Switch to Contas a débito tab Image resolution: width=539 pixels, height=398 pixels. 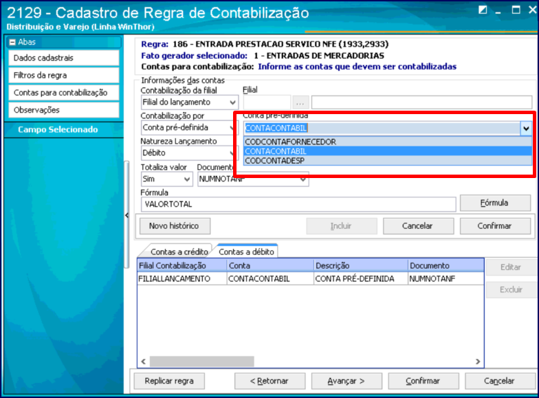(x=246, y=252)
